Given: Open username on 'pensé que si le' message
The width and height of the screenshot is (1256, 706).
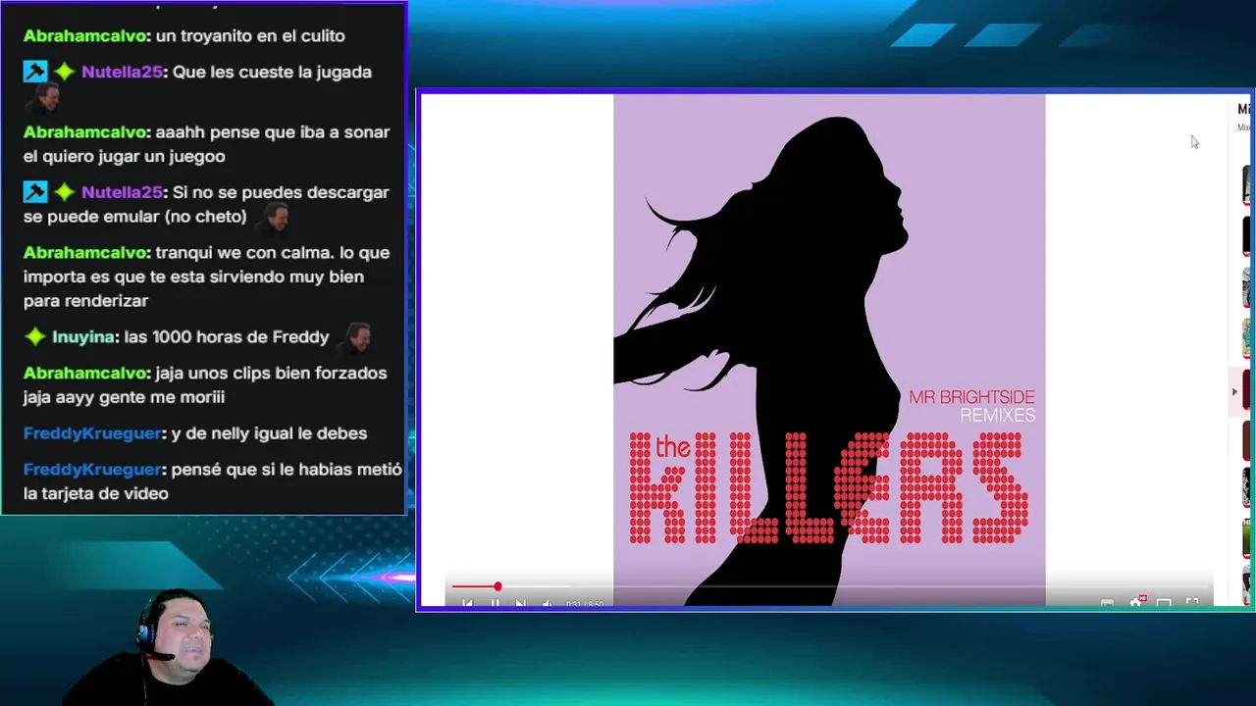Looking at the screenshot, I should coord(93,470).
